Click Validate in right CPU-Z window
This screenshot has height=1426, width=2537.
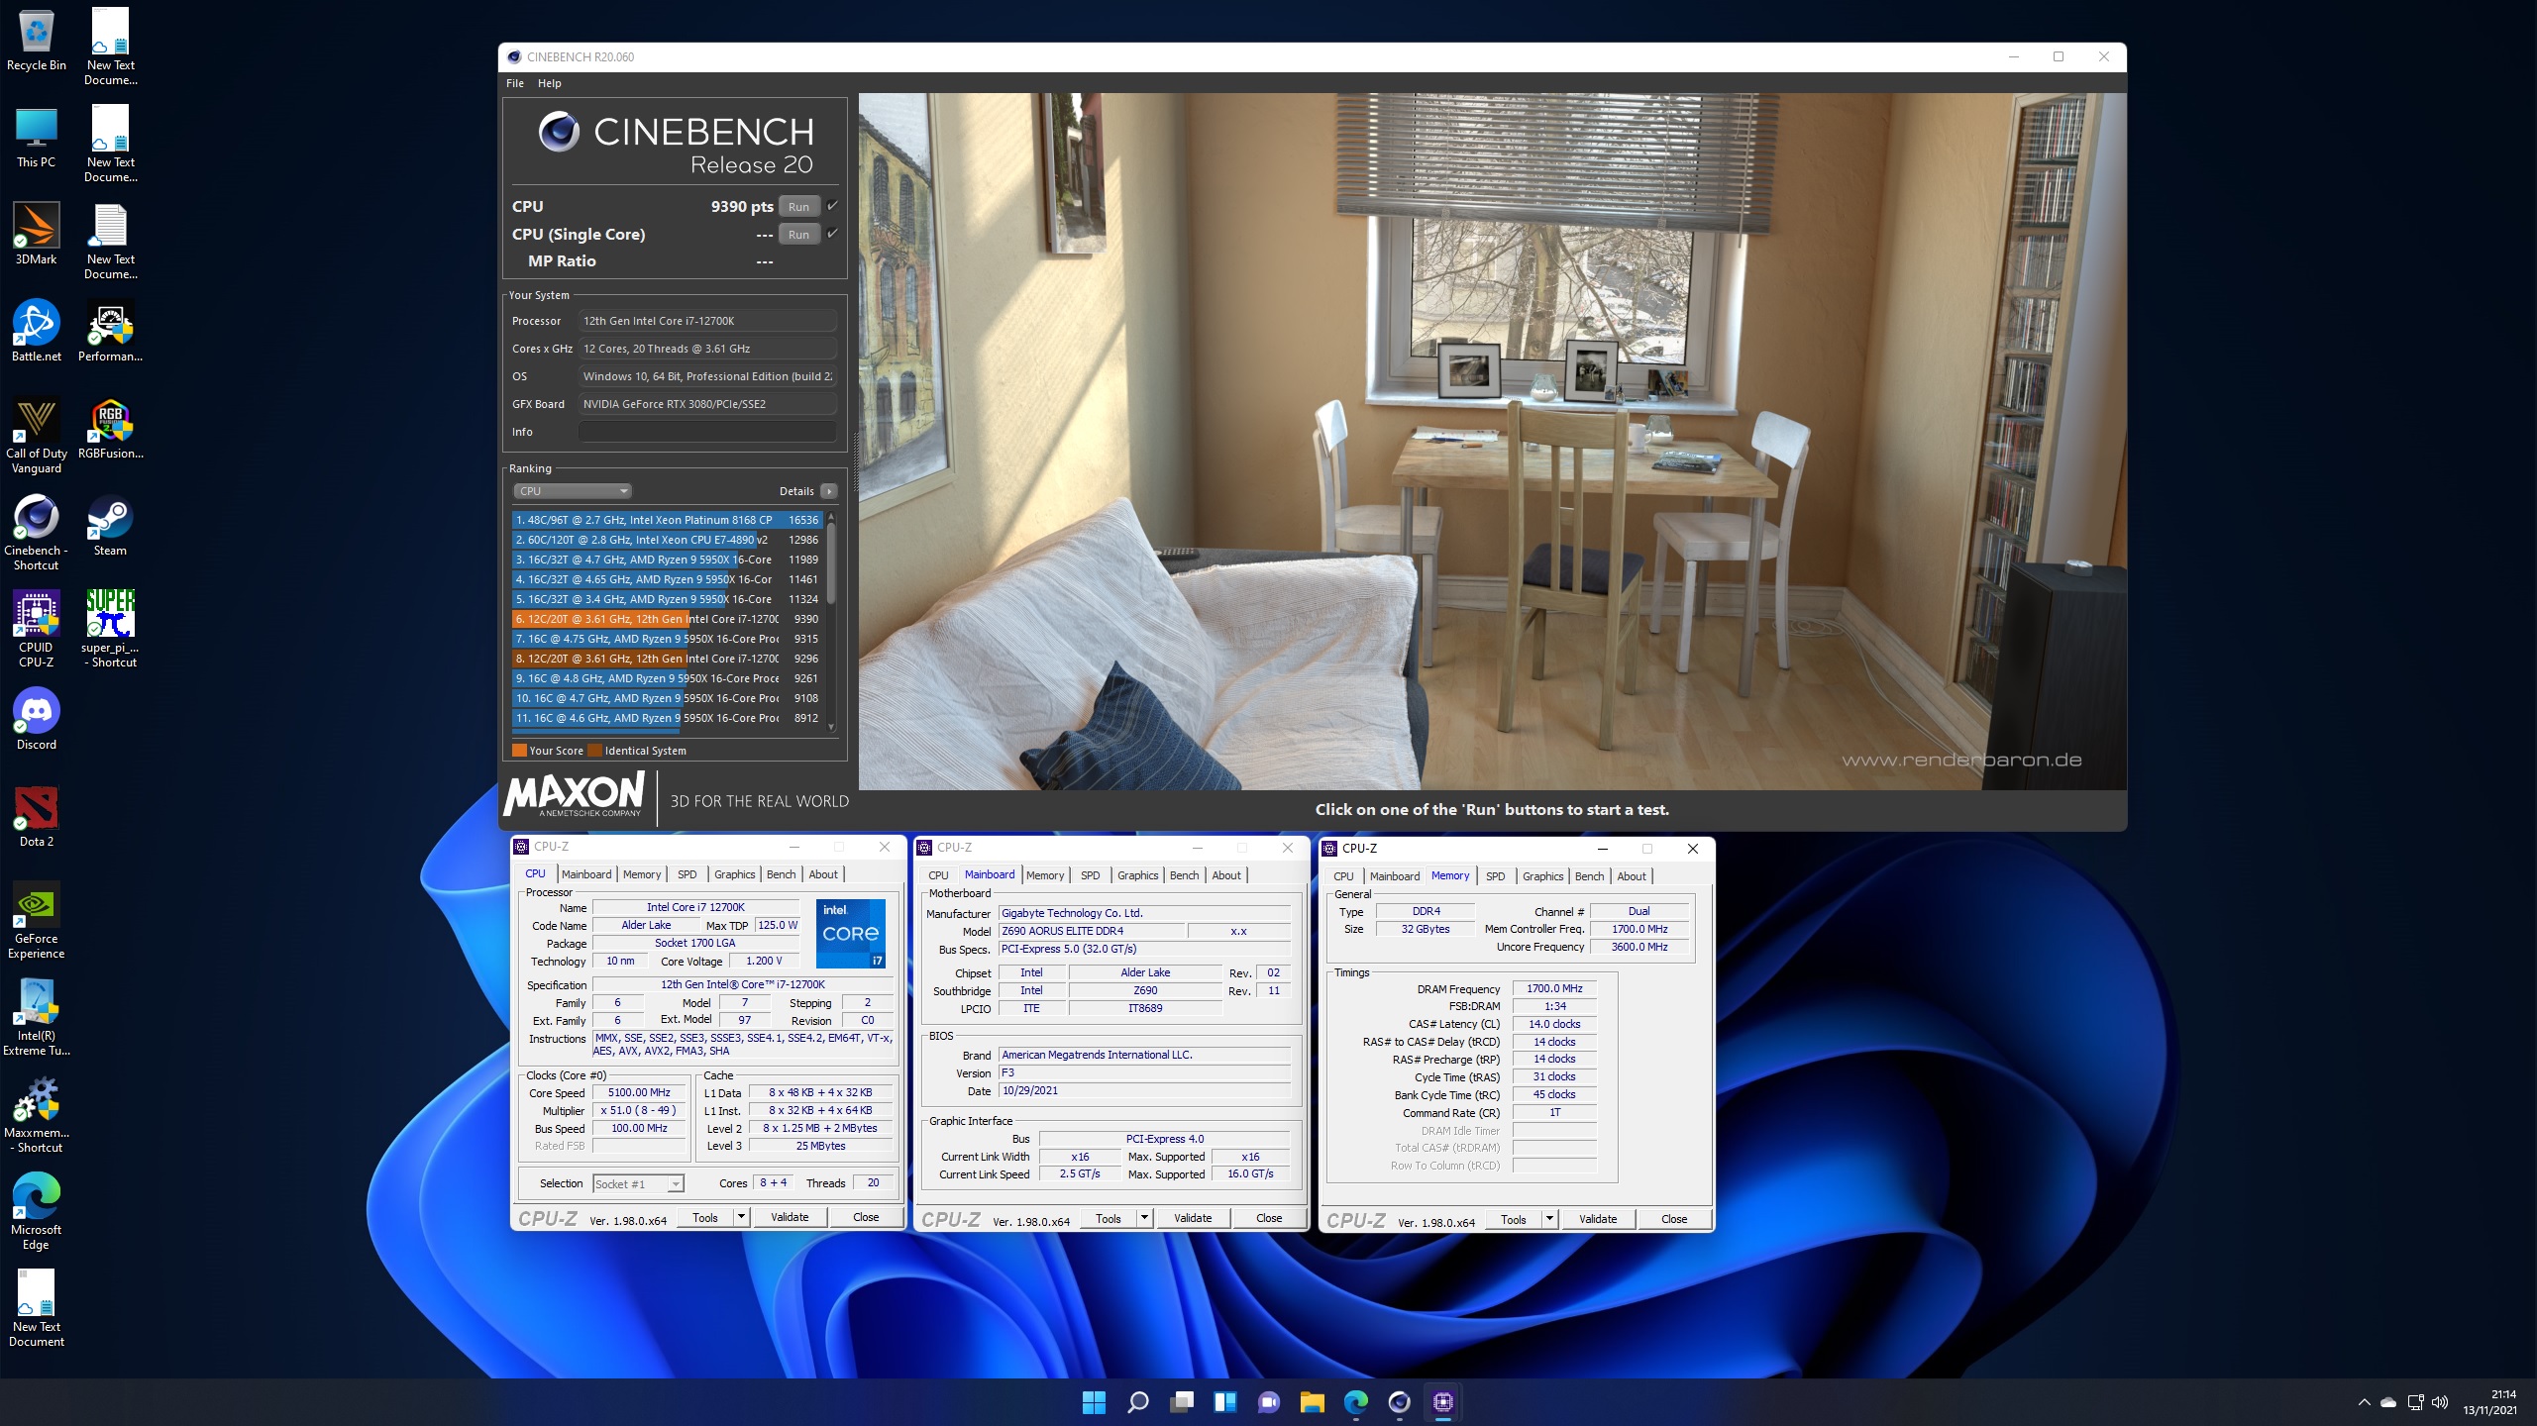click(x=1598, y=1219)
